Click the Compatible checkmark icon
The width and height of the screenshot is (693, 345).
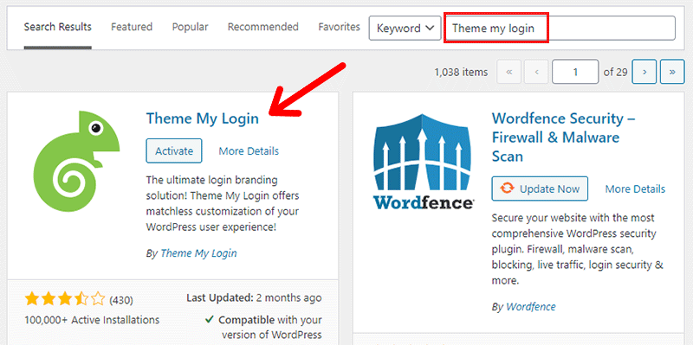(210, 319)
